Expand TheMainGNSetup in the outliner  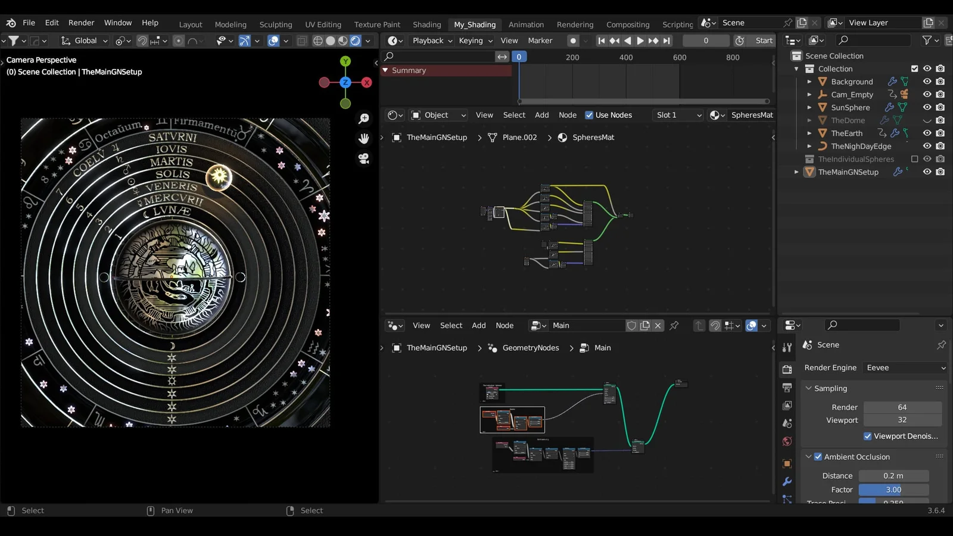(x=796, y=172)
